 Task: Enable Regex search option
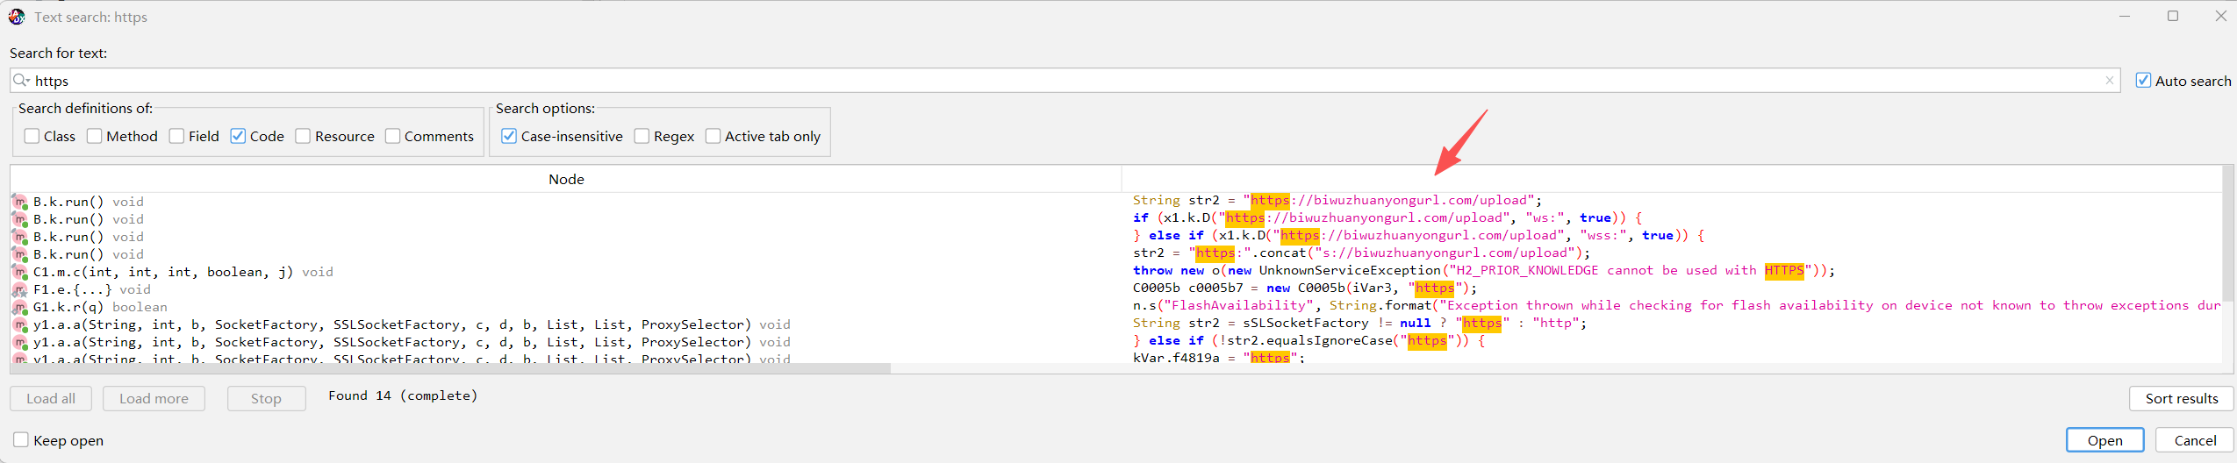point(642,136)
